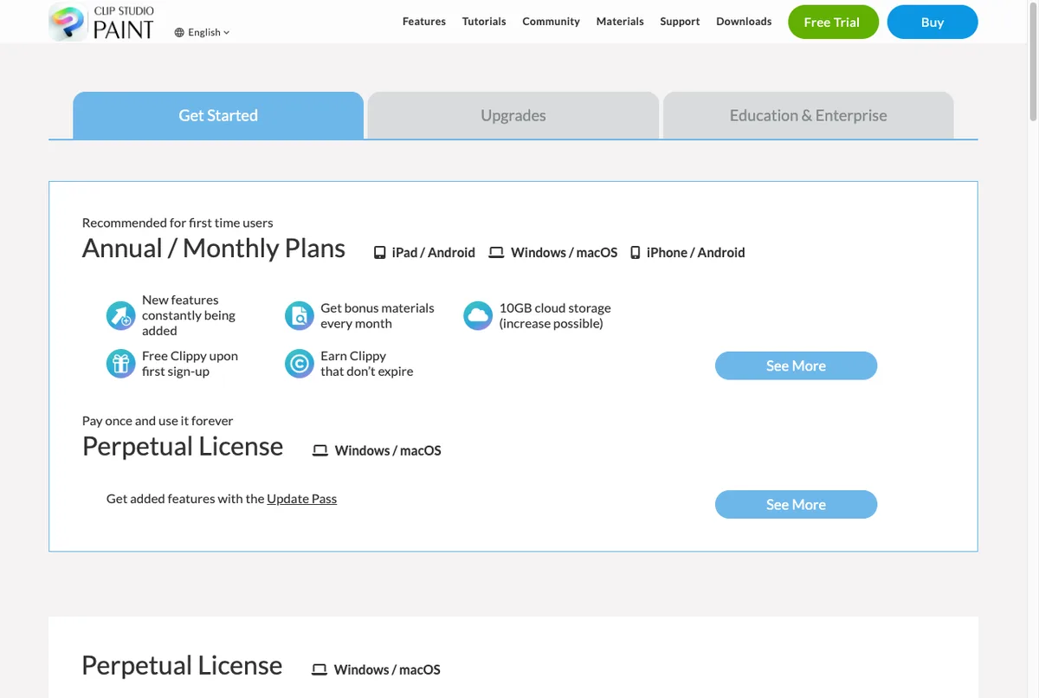Click the Clip Studio Paint logo

pyautogui.click(x=102, y=22)
